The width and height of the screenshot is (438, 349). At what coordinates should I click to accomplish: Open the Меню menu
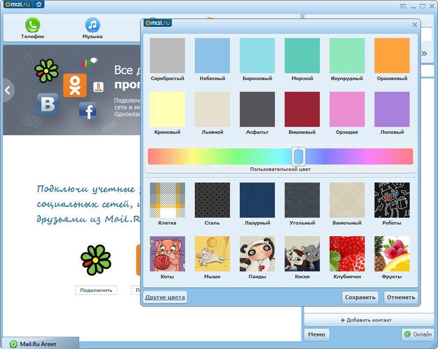[316, 334]
